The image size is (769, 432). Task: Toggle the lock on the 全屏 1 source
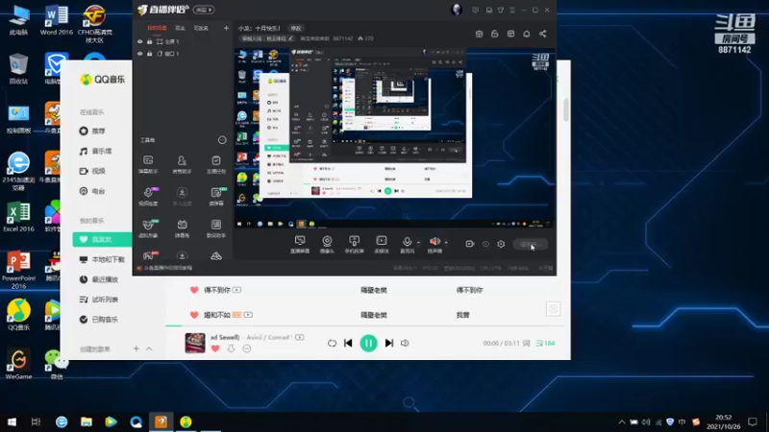[x=150, y=41]
